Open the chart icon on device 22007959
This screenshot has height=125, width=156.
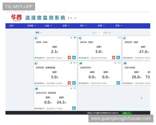click(x=118, y=83)
